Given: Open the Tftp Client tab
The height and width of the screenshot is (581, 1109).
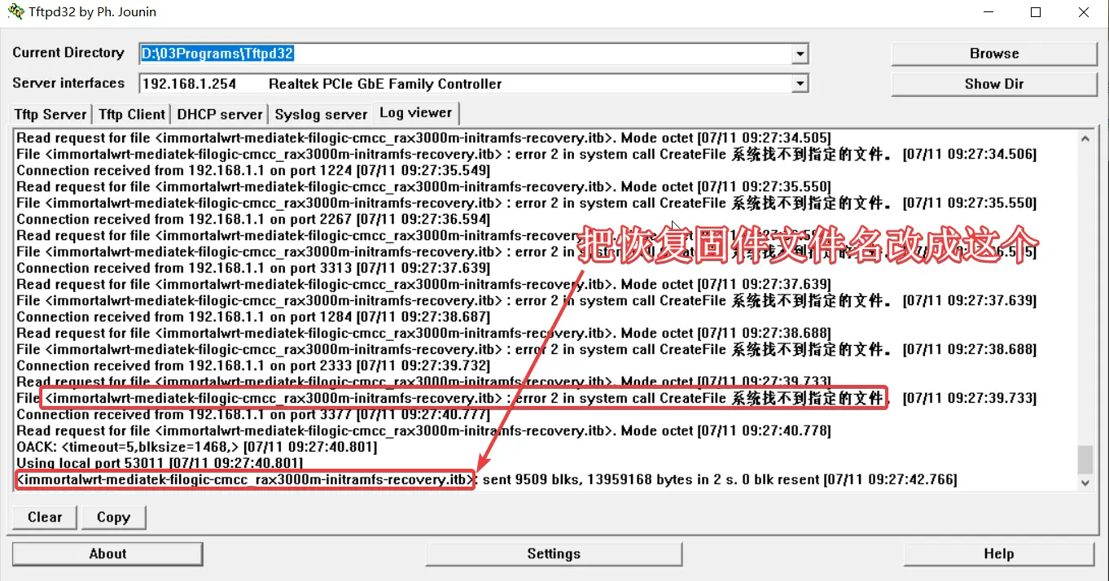Looking at the screenshot, I should pyautogui.click(x=133, y=114).
